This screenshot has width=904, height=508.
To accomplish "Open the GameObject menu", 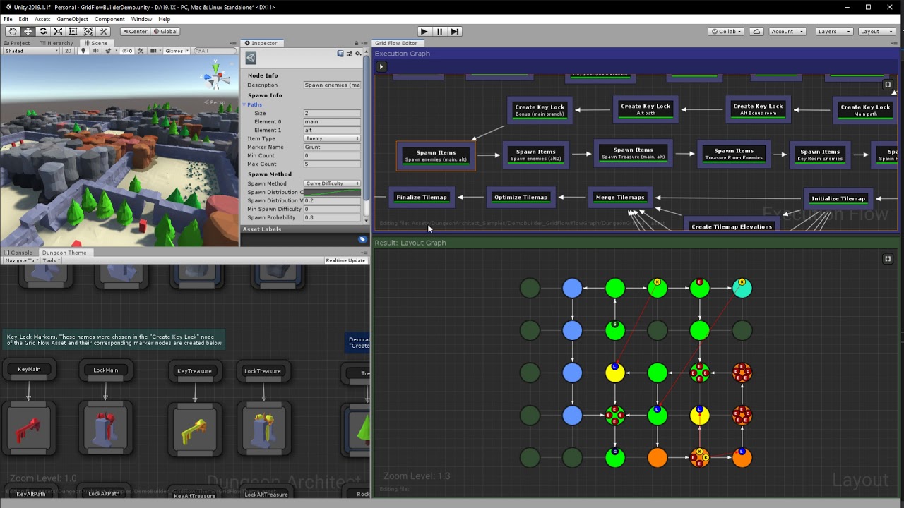I will coord(72,19).
